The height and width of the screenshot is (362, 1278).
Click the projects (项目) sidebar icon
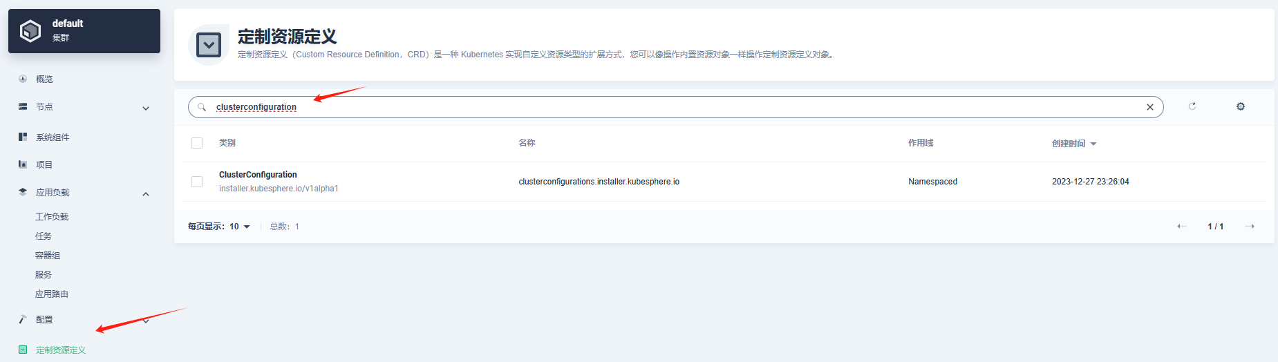click(23, 164)
